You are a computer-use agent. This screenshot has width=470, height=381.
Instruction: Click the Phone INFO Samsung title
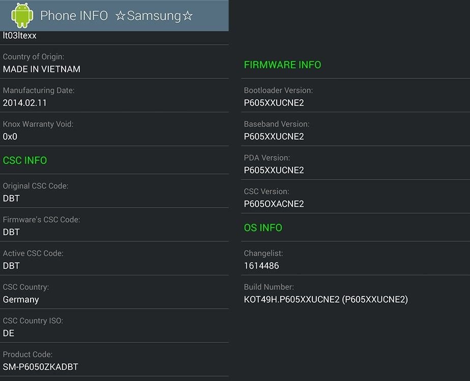(x=116, y=16)
